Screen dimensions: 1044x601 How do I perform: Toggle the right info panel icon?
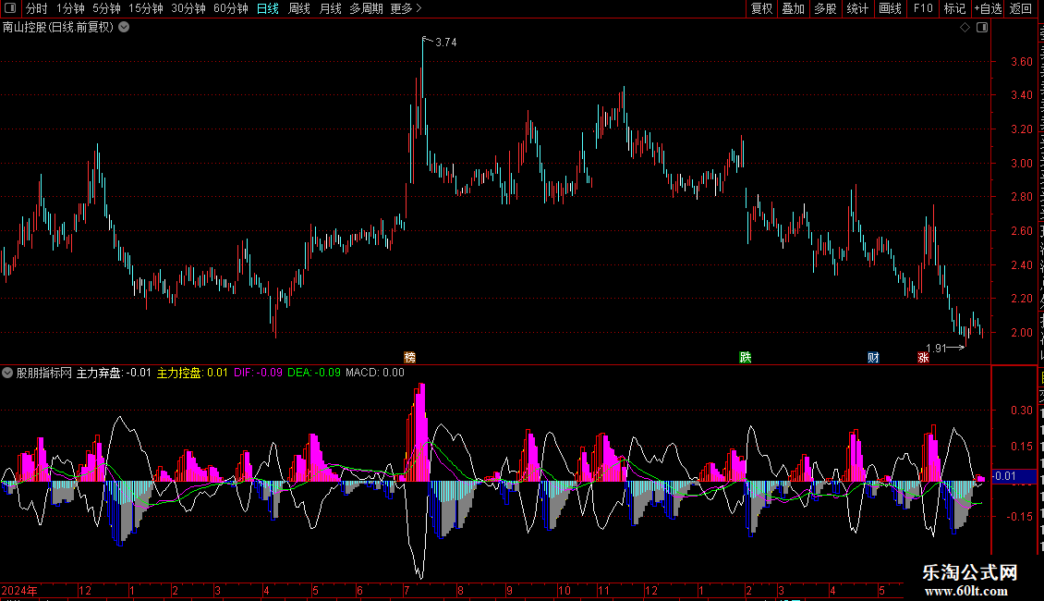coord(982,28)
